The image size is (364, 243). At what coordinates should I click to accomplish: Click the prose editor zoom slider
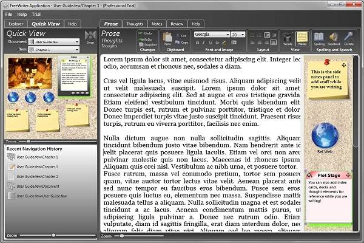(x=139, y=236)
